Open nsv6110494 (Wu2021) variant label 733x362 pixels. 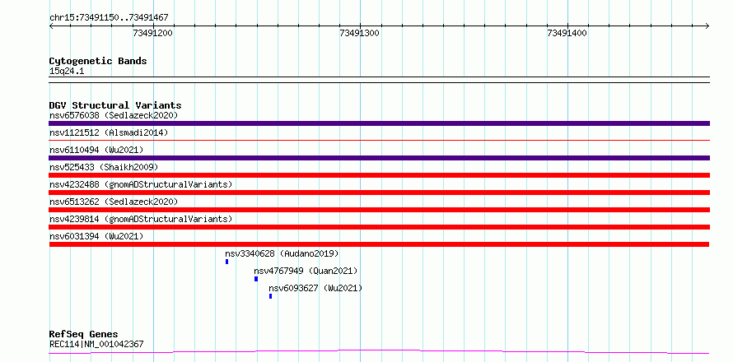click(96, 150)
